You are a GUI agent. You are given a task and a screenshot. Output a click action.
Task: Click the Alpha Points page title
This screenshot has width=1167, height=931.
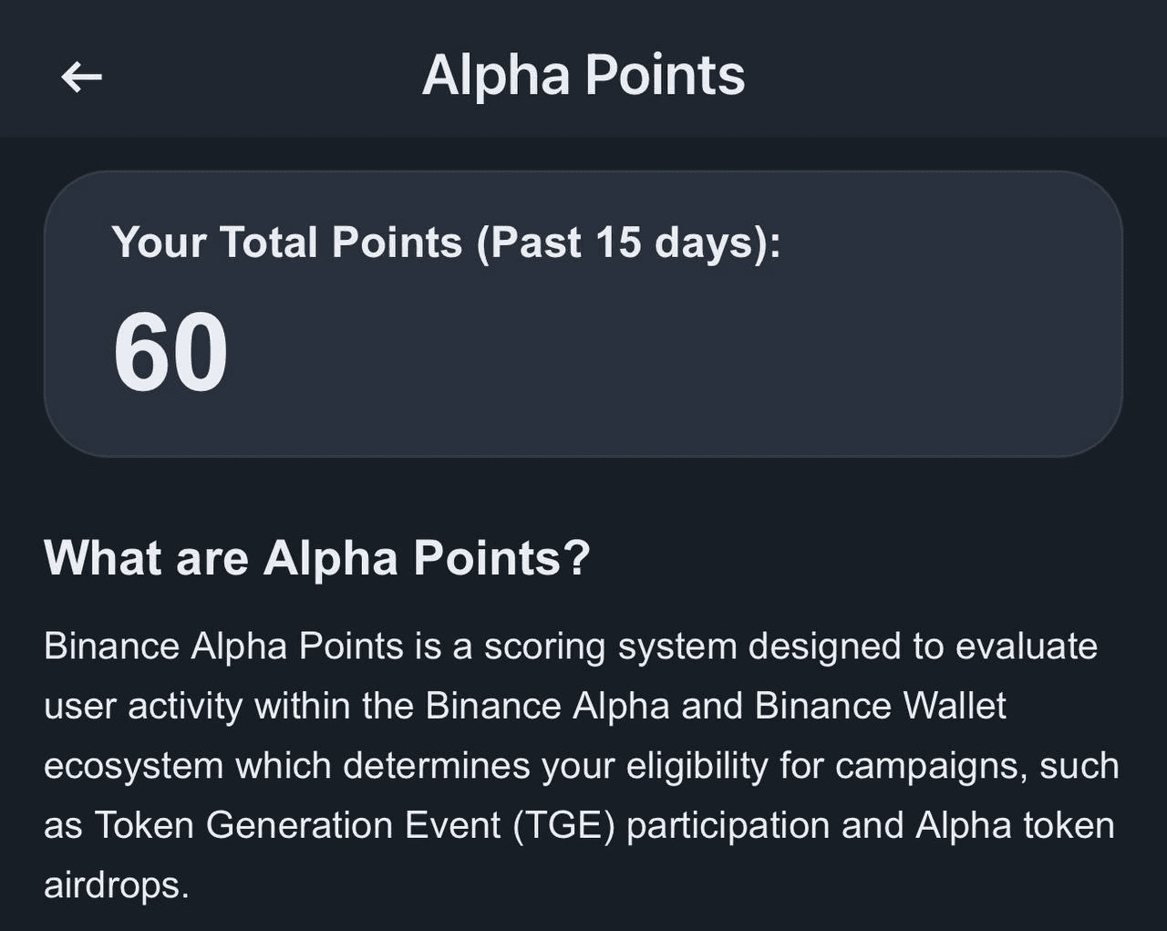pos(583,75)
